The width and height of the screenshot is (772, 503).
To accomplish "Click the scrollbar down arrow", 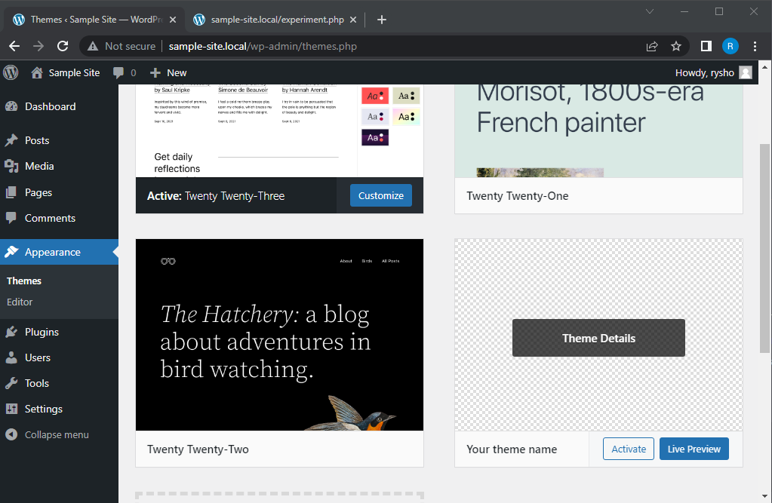I will point(764,497).
